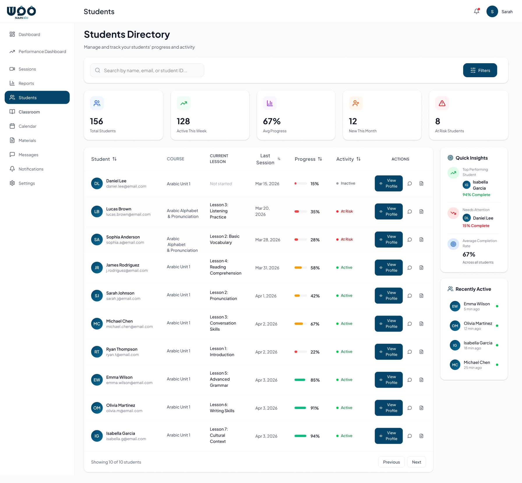Go to Performance Dashboard in sidebar
Viewport: 522px width, 483px height.
point(42,52)
